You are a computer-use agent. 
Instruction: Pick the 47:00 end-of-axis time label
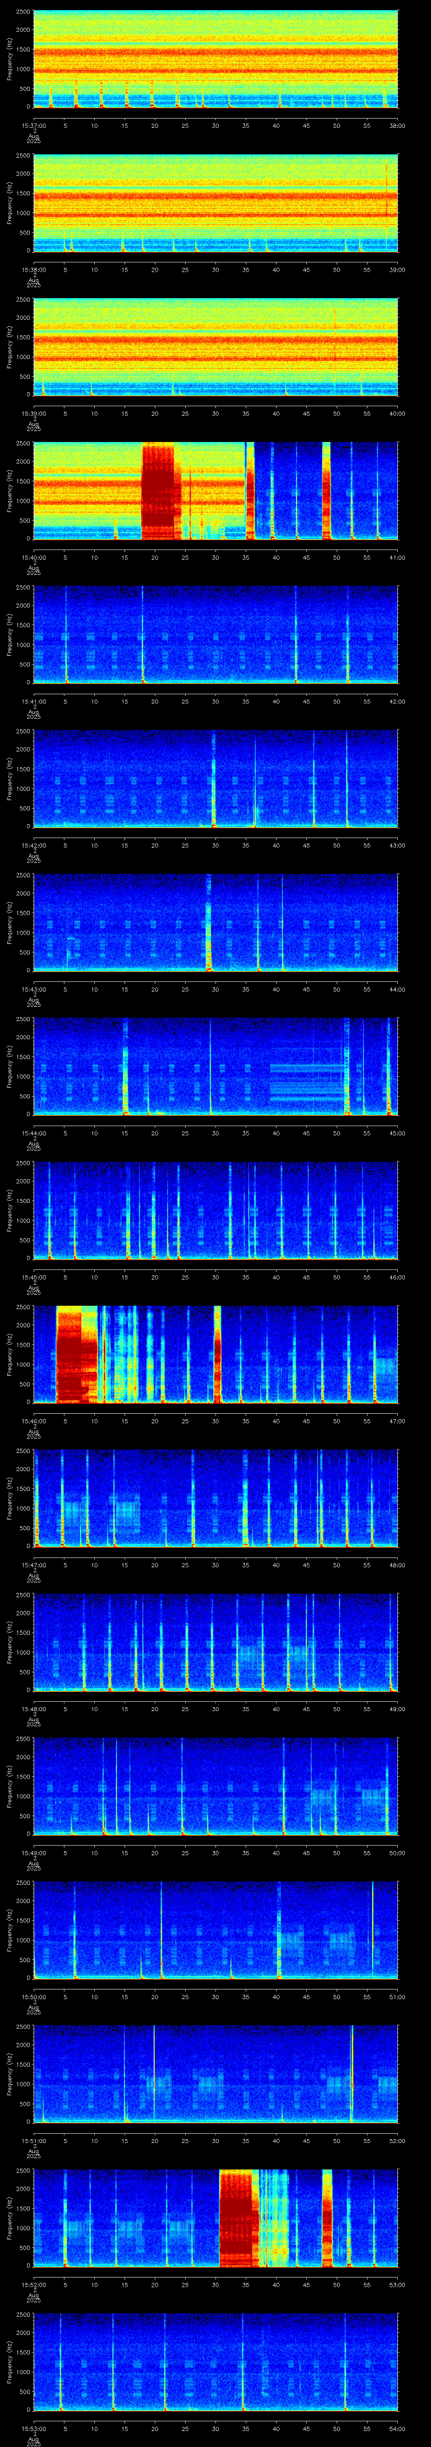pos(397,1421)
